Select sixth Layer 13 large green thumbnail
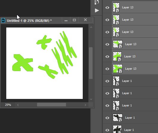This screenshot has width=158, height=133. (x=118, y=68)
